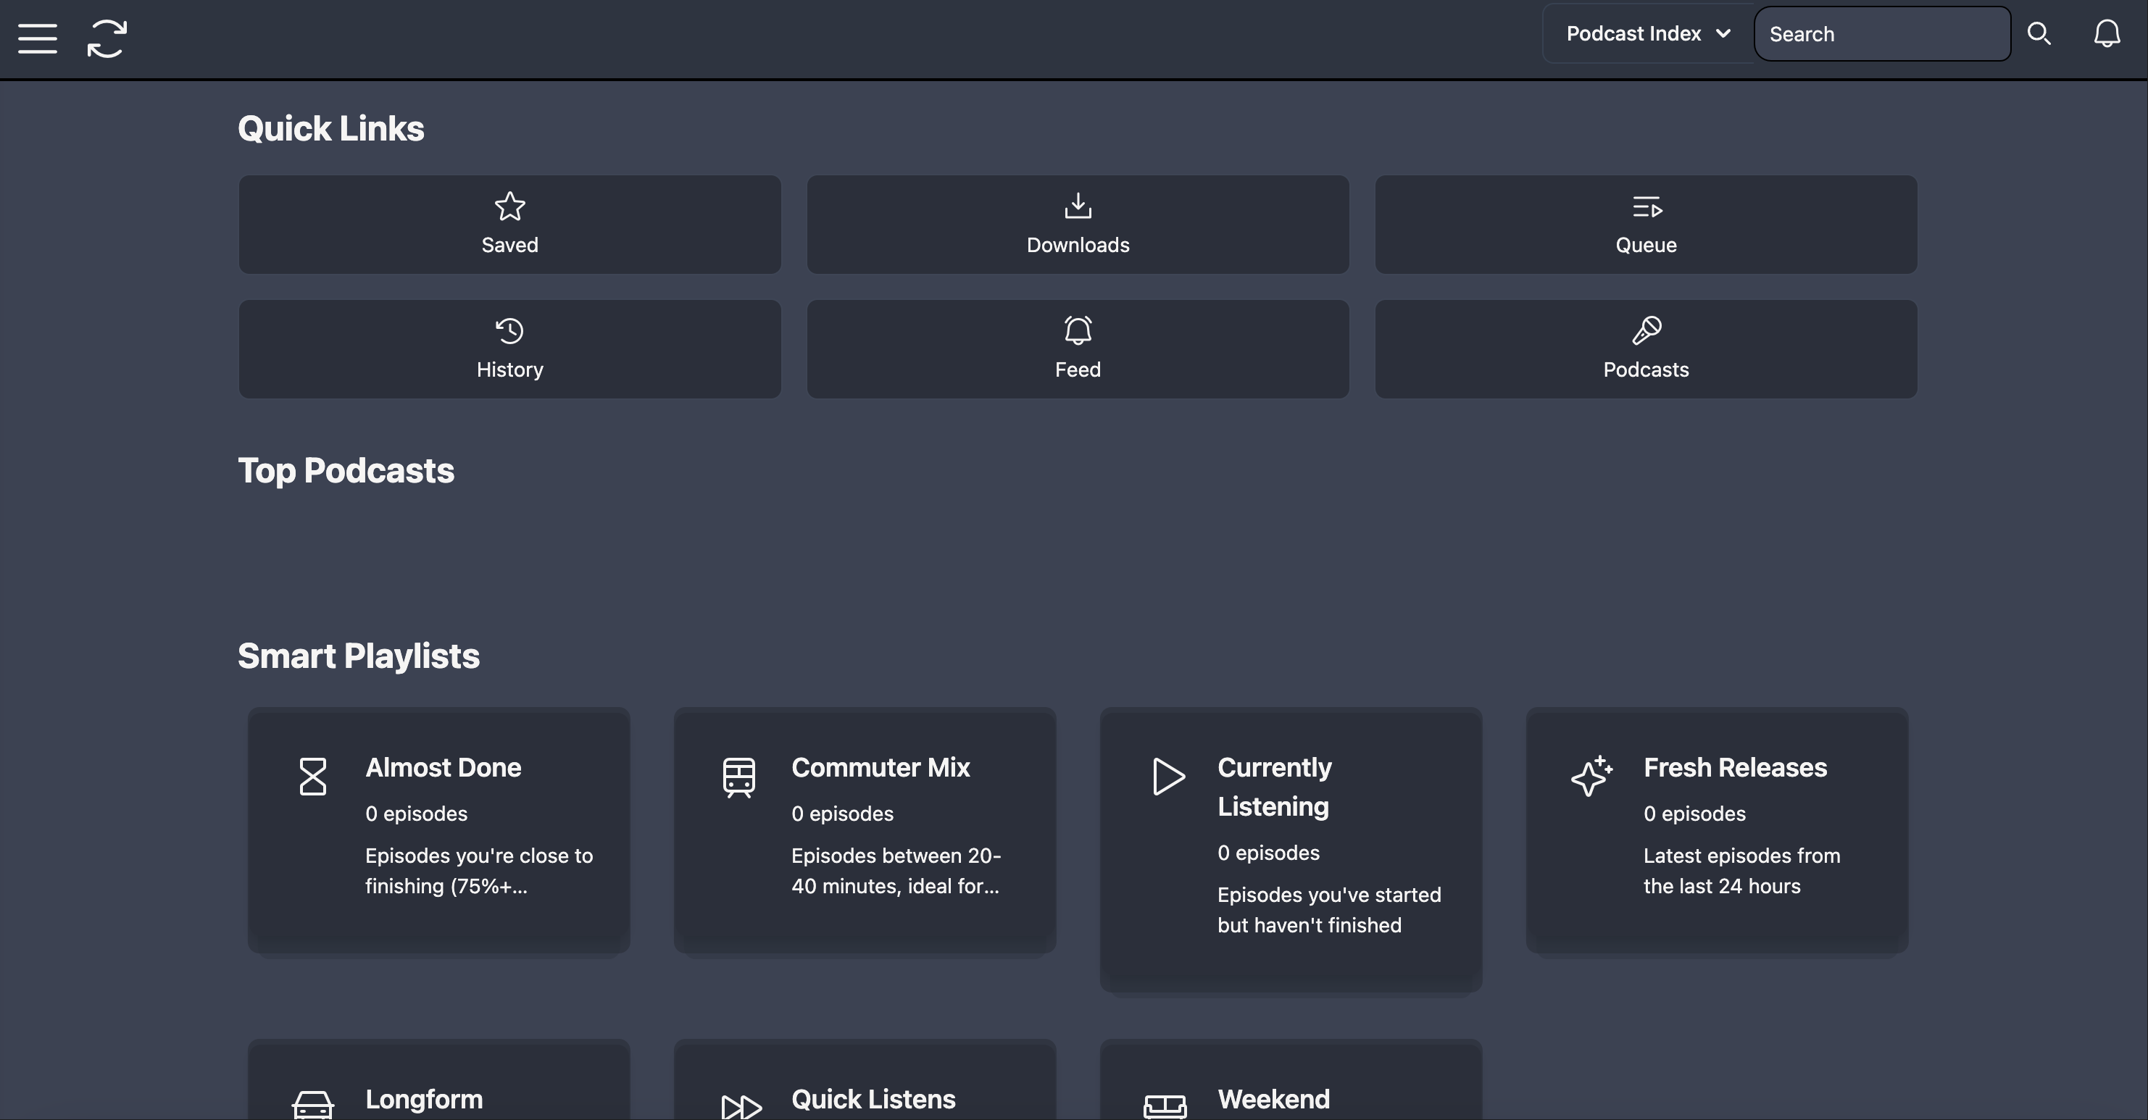Open the Fresh Releases playlist card
The width and height of the screenshot is (2148, 1120).
click(x=1717, y=830)
